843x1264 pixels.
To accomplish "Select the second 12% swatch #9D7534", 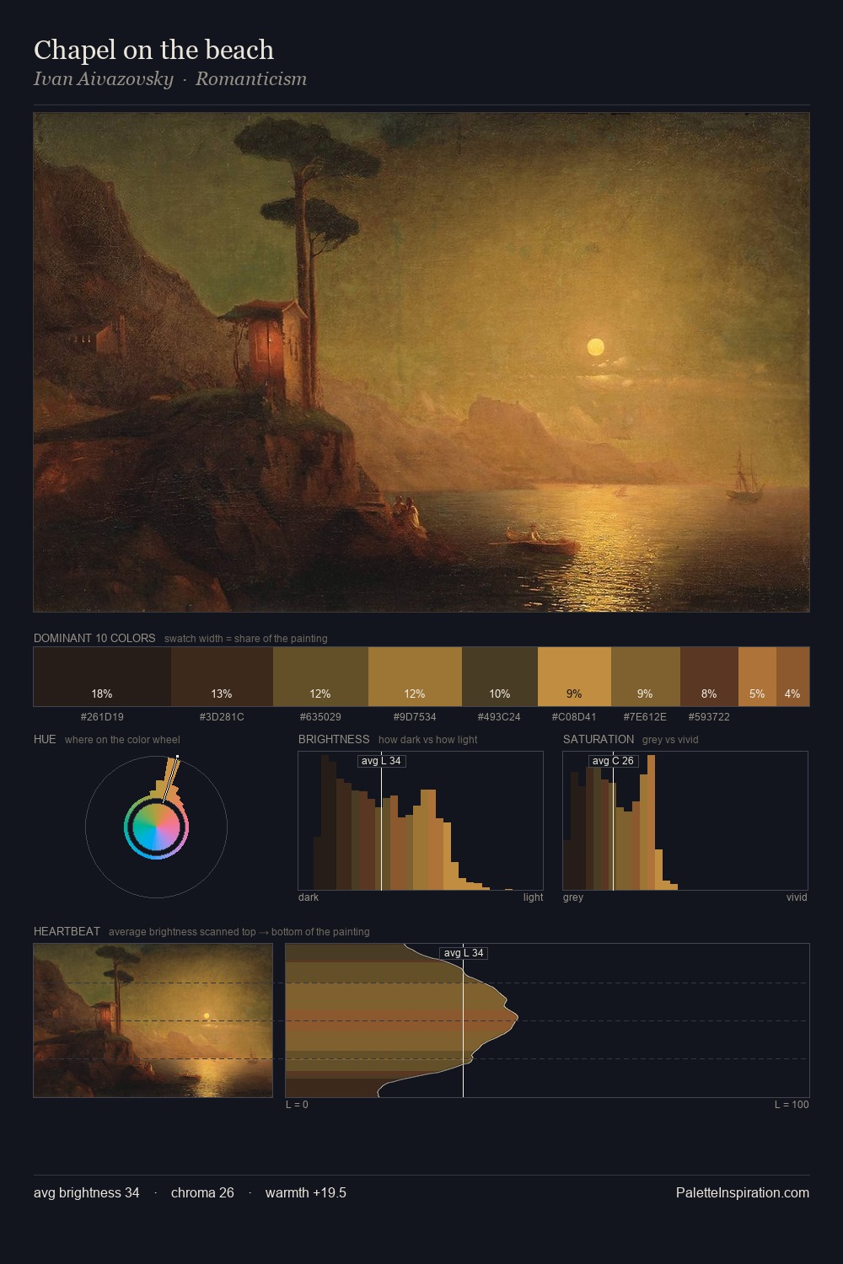I will pos(415,677).
